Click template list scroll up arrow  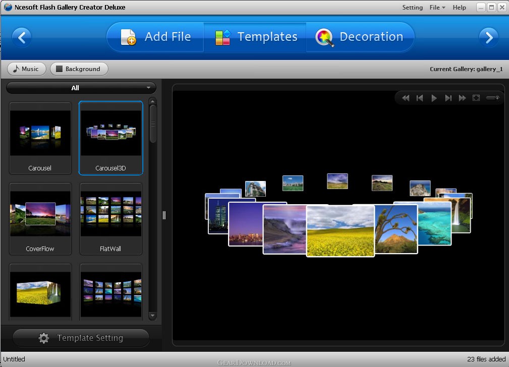(152, 101)
